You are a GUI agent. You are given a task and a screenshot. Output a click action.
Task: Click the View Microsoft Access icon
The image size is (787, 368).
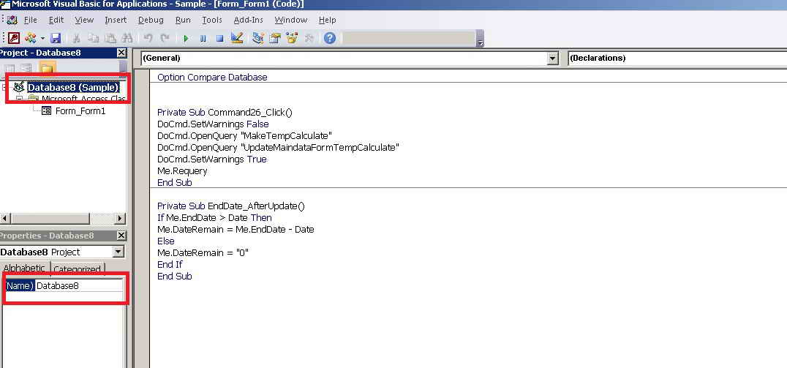14,38
